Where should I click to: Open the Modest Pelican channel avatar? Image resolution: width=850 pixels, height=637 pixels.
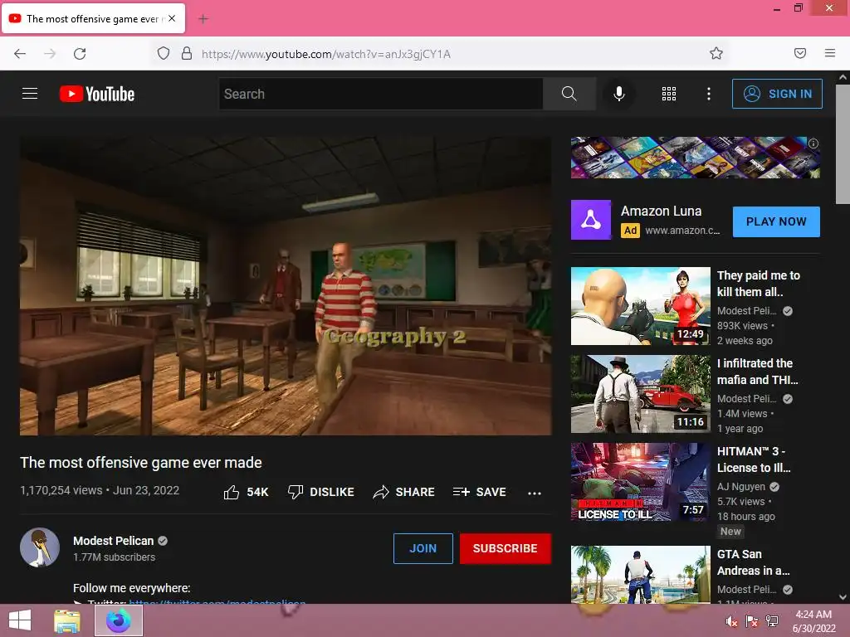40,547
